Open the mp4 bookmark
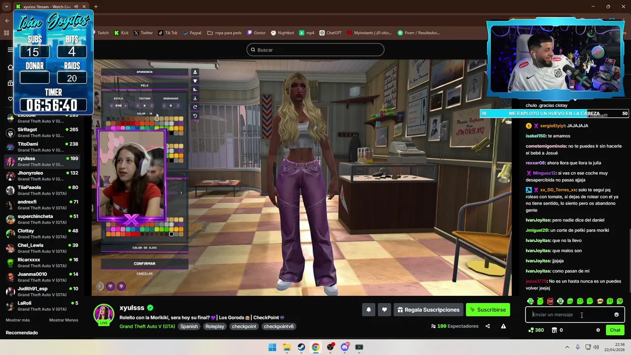631x355 pixels. point(307,33)
